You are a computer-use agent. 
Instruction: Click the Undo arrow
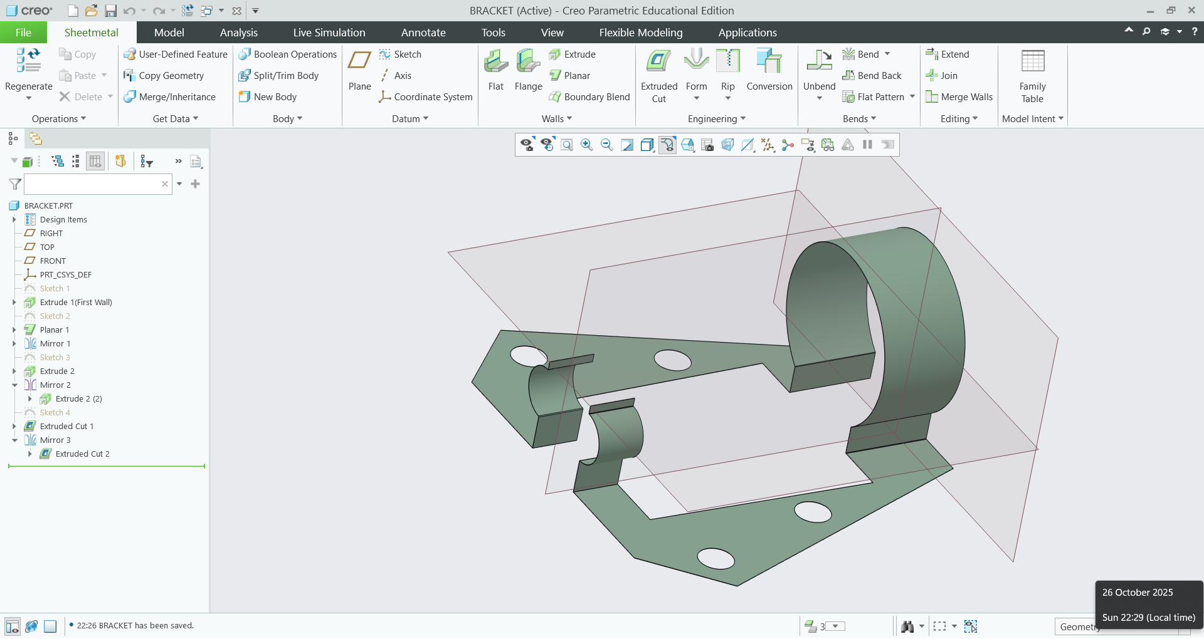coord(129,11)
